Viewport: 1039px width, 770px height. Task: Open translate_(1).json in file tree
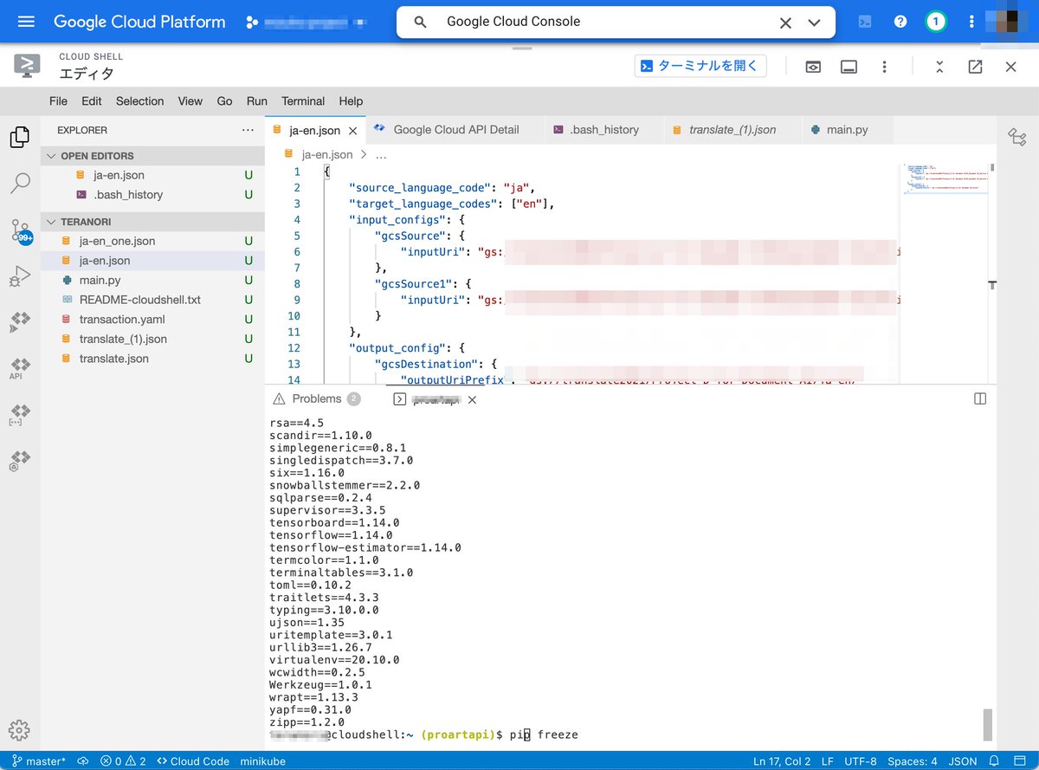(x=152, y=339)
